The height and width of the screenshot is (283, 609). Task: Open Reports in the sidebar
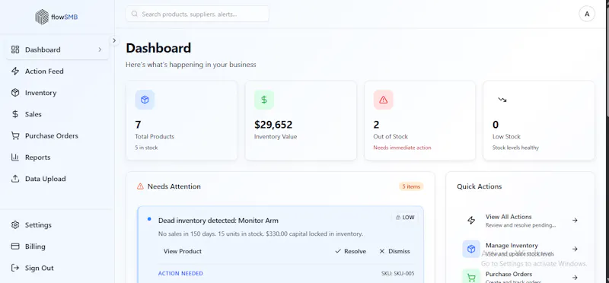coord(57,157)
